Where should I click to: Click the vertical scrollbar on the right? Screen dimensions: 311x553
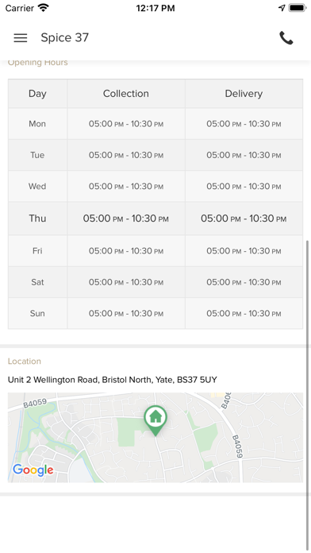[308, 395]
